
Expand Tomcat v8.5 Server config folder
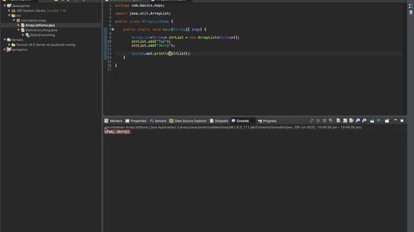(9, 44)
